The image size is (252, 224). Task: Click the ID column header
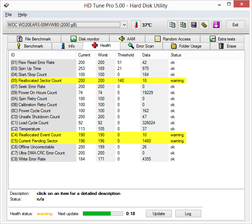(x=43, y=55)
